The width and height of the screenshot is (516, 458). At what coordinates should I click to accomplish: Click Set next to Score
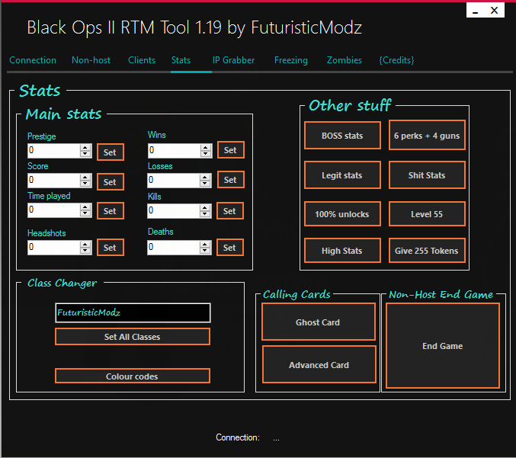[x=111, y=181]
